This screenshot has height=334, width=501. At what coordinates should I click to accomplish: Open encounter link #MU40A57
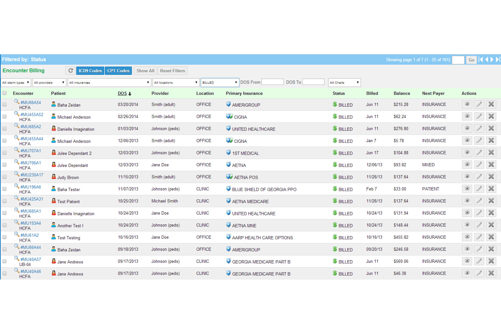click(x=31, y=259)
